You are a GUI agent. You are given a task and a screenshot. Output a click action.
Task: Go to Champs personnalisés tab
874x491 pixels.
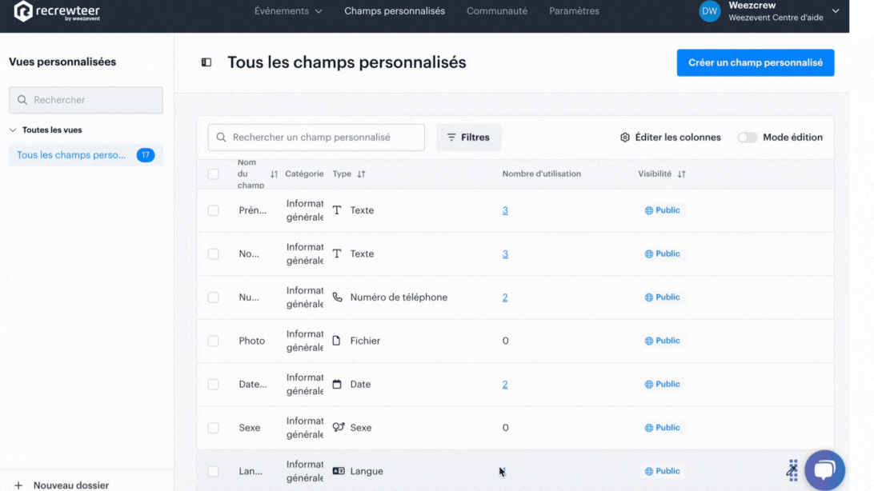pos(395,11)
